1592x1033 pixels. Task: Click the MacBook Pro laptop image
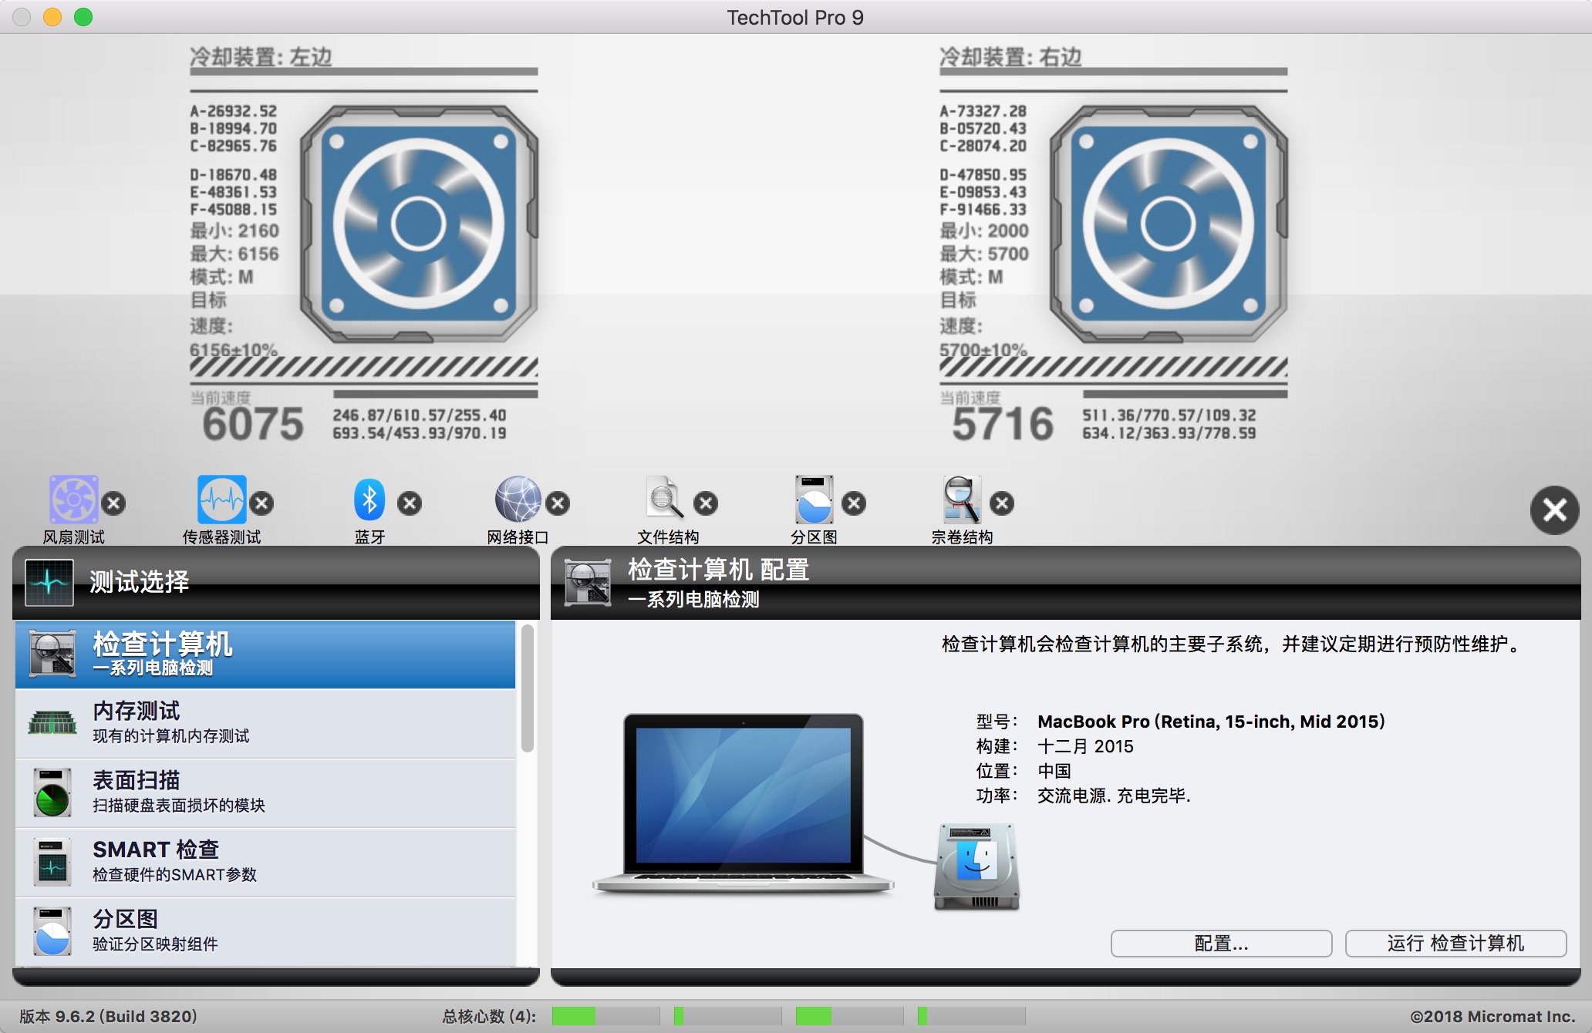(x=744, y=803)
